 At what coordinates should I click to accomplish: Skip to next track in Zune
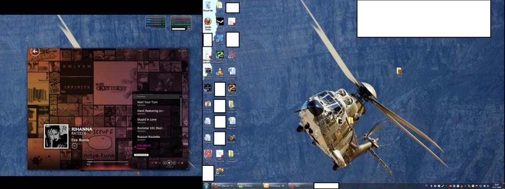point(174,163)
